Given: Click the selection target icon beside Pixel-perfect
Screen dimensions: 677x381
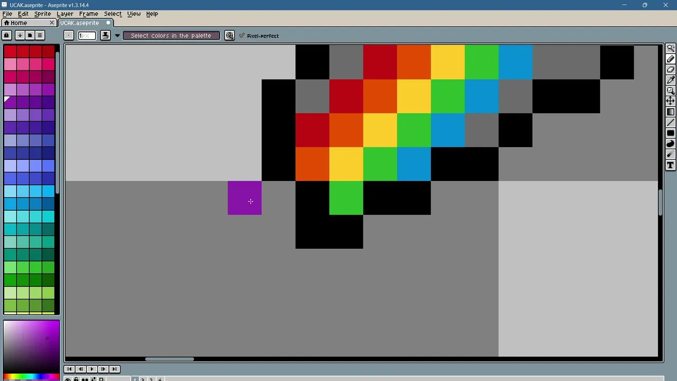Looking at the screenshot, I should (x=230, y=35).
